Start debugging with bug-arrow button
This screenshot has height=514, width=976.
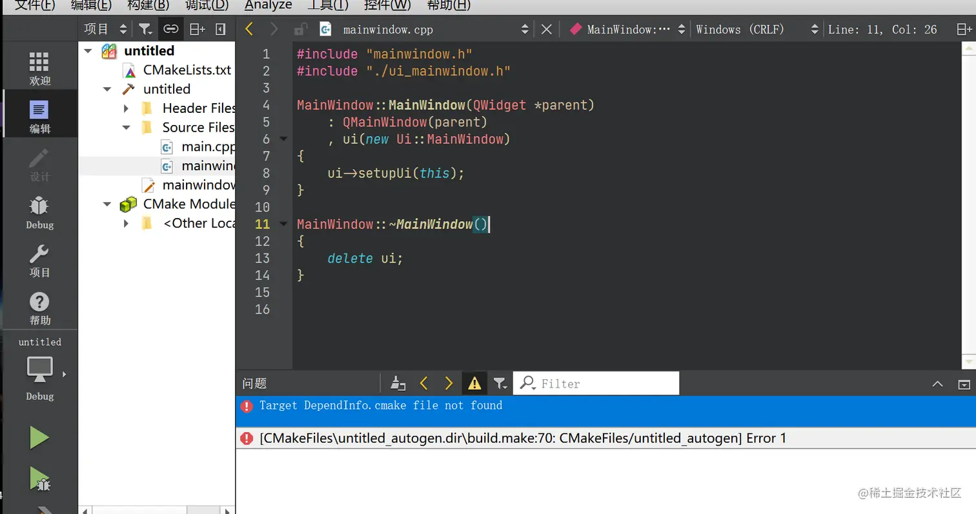click(39, 479)
